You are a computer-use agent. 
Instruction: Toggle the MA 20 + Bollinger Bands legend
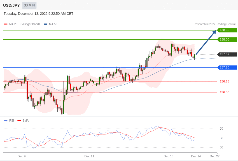click(x=22, y=24)
